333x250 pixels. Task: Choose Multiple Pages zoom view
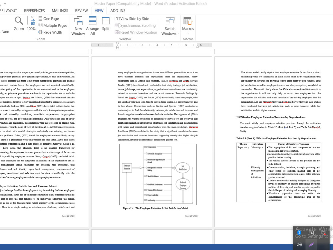(x=53, y=26)
